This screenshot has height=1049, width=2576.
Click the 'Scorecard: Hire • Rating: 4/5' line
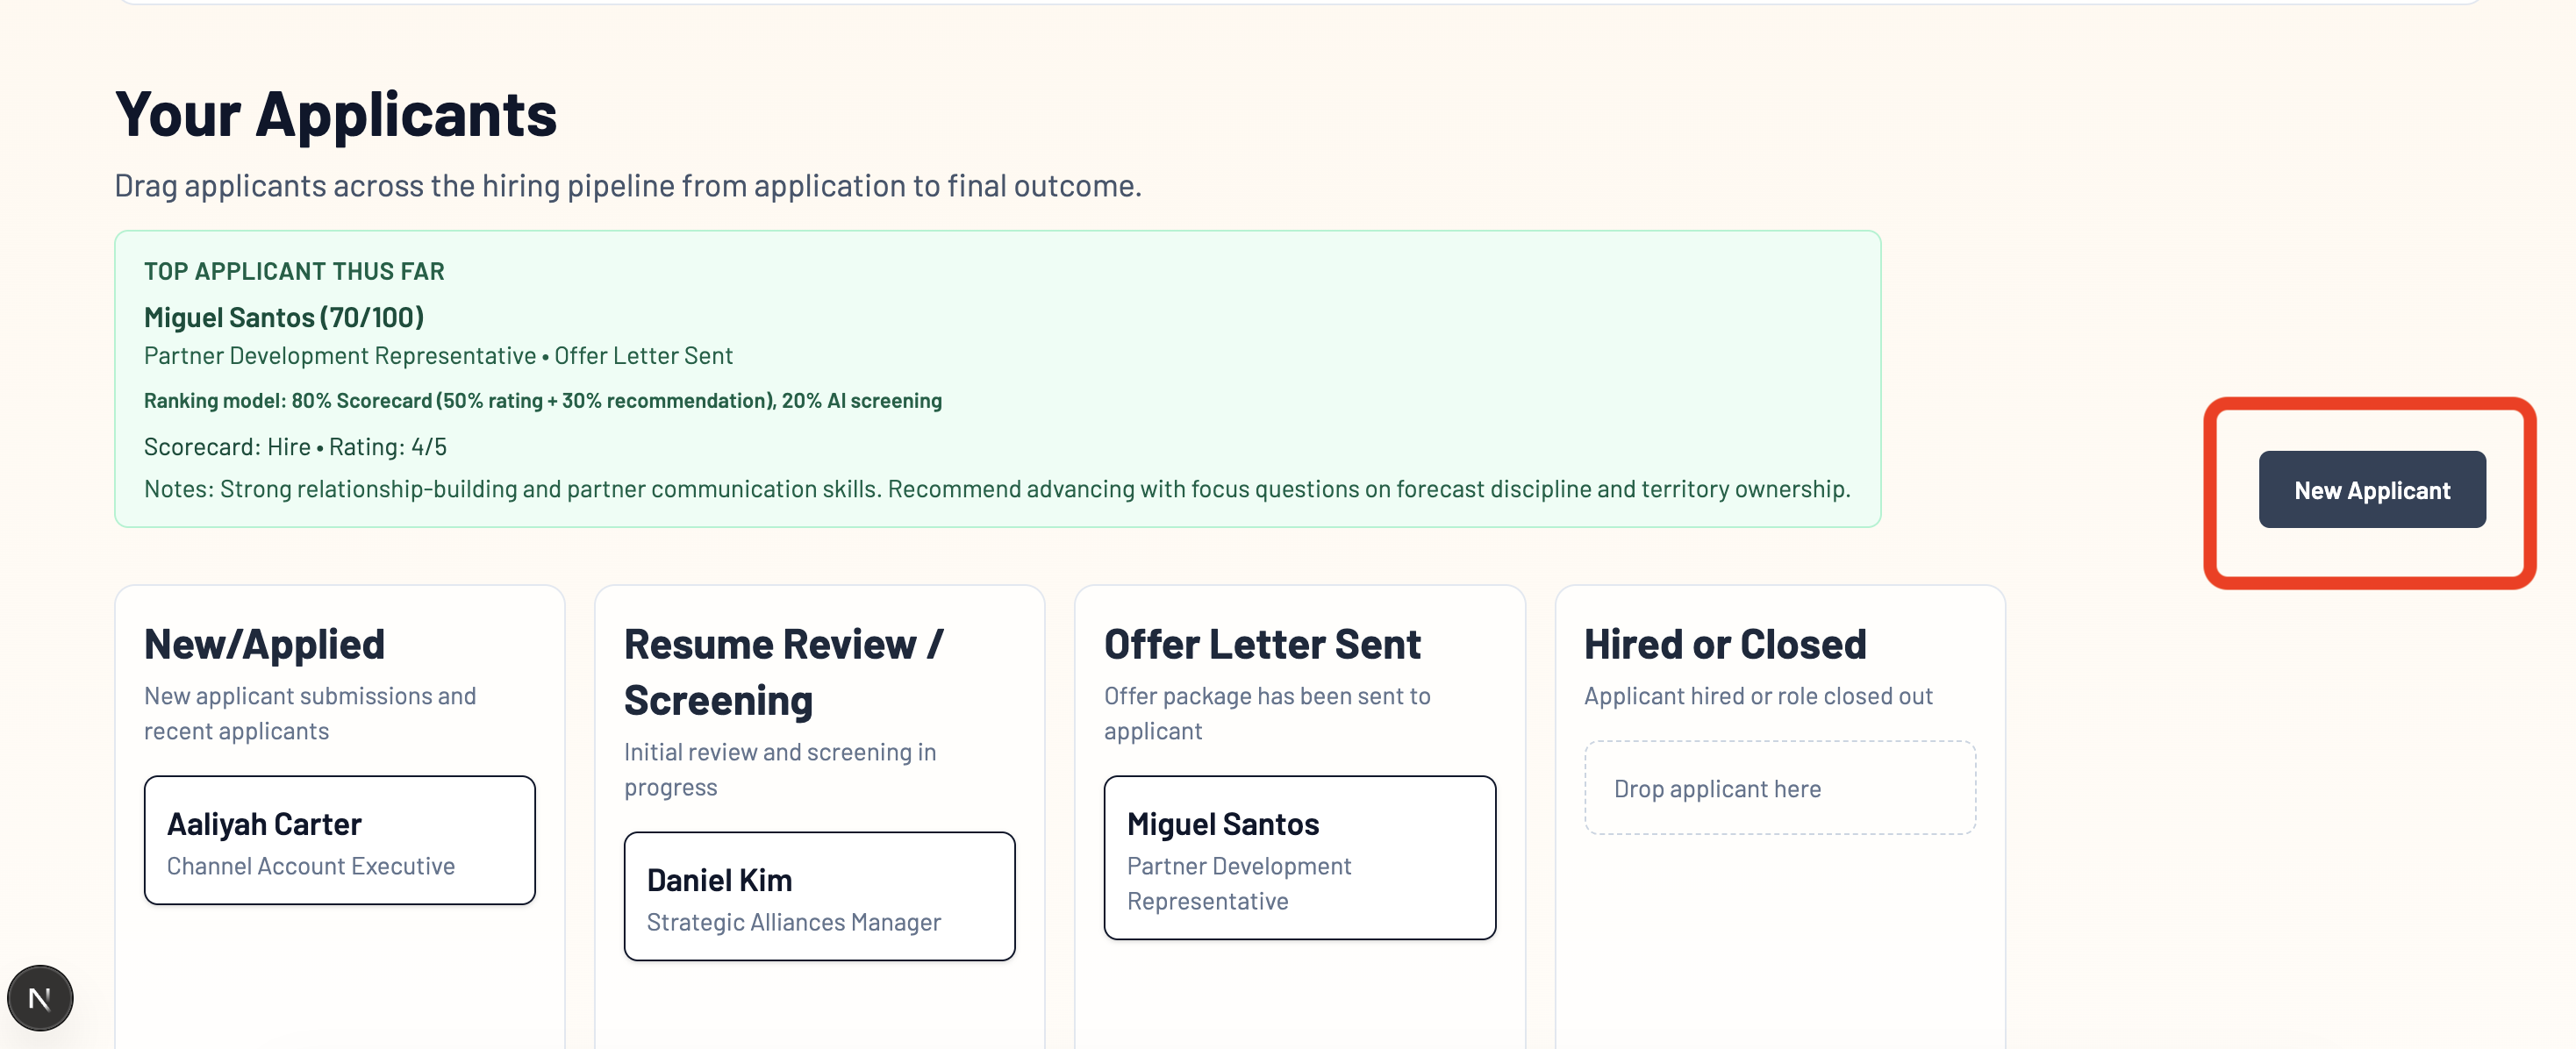[295, 447]
